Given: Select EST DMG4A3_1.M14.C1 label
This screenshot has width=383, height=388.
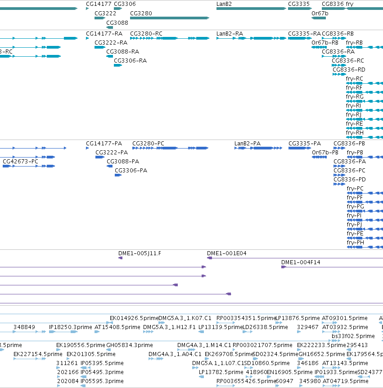Looking at the screenshot, I should [x=204, y=345].
